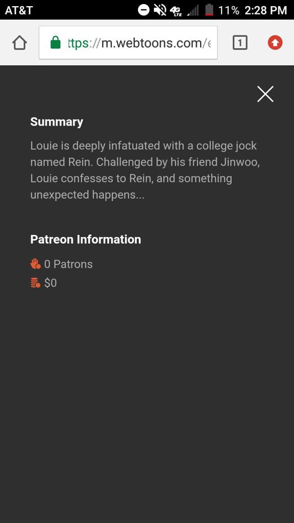Select the $0 amount text
294x523 pixels.
[x=51, y=283]
